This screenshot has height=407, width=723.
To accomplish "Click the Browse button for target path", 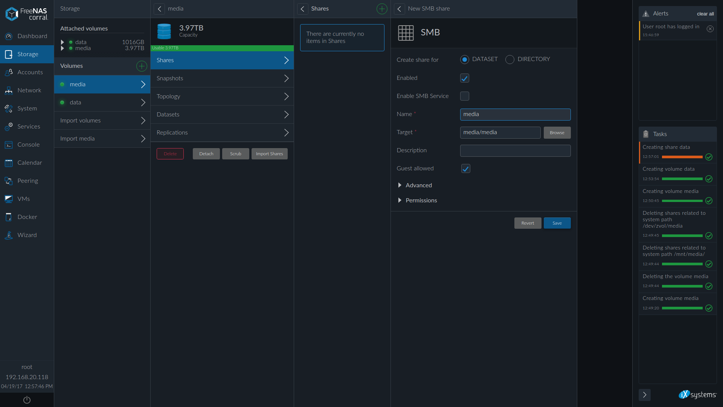I will click(x=557, y=133).
